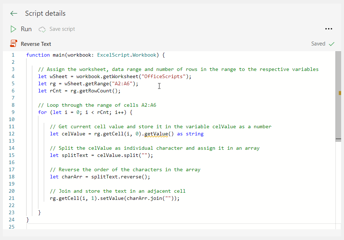This screenshot has width=344, height=240.
Task: Click line number 9 in the gutter
Action: coord(13,112)
